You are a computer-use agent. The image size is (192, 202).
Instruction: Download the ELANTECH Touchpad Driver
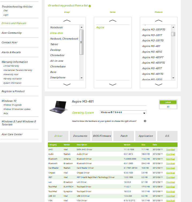point(170,187)
